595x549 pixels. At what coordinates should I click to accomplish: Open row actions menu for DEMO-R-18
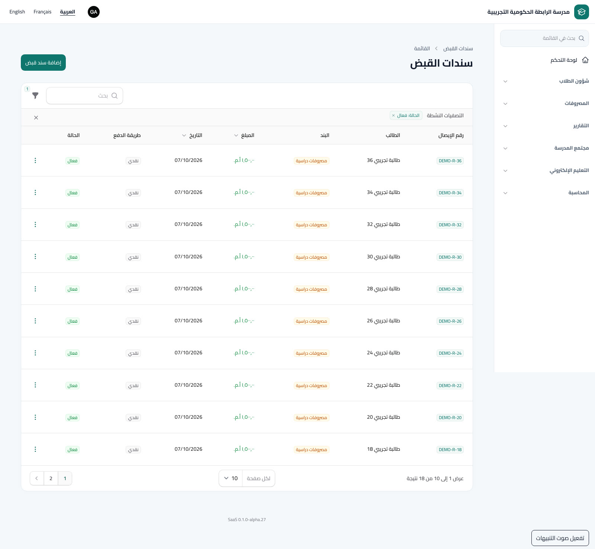(35, 449)
